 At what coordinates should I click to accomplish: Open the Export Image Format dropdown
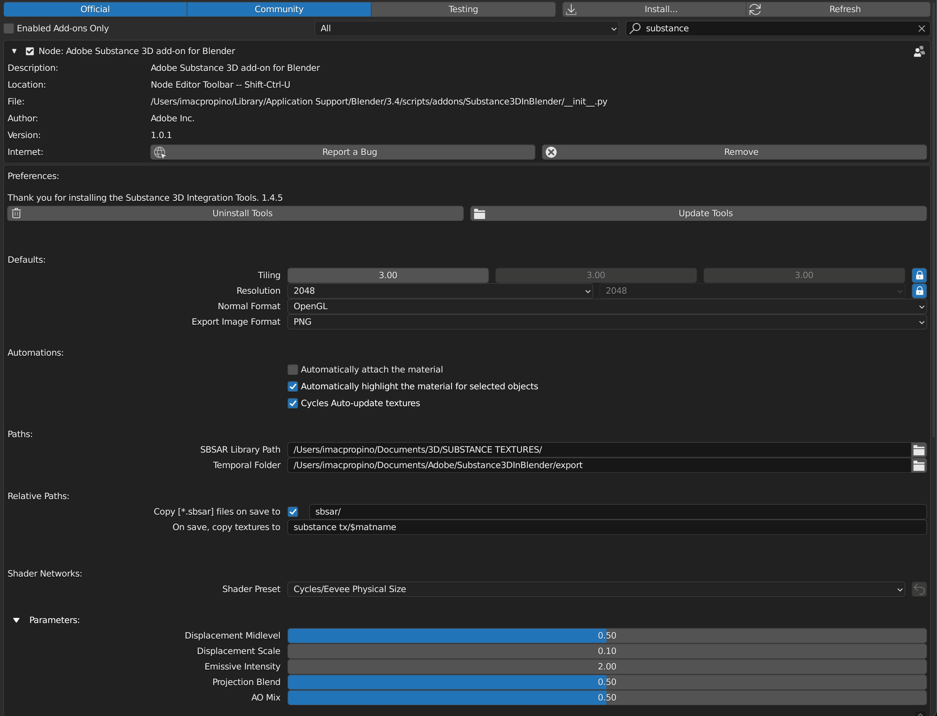click(606, 322)
